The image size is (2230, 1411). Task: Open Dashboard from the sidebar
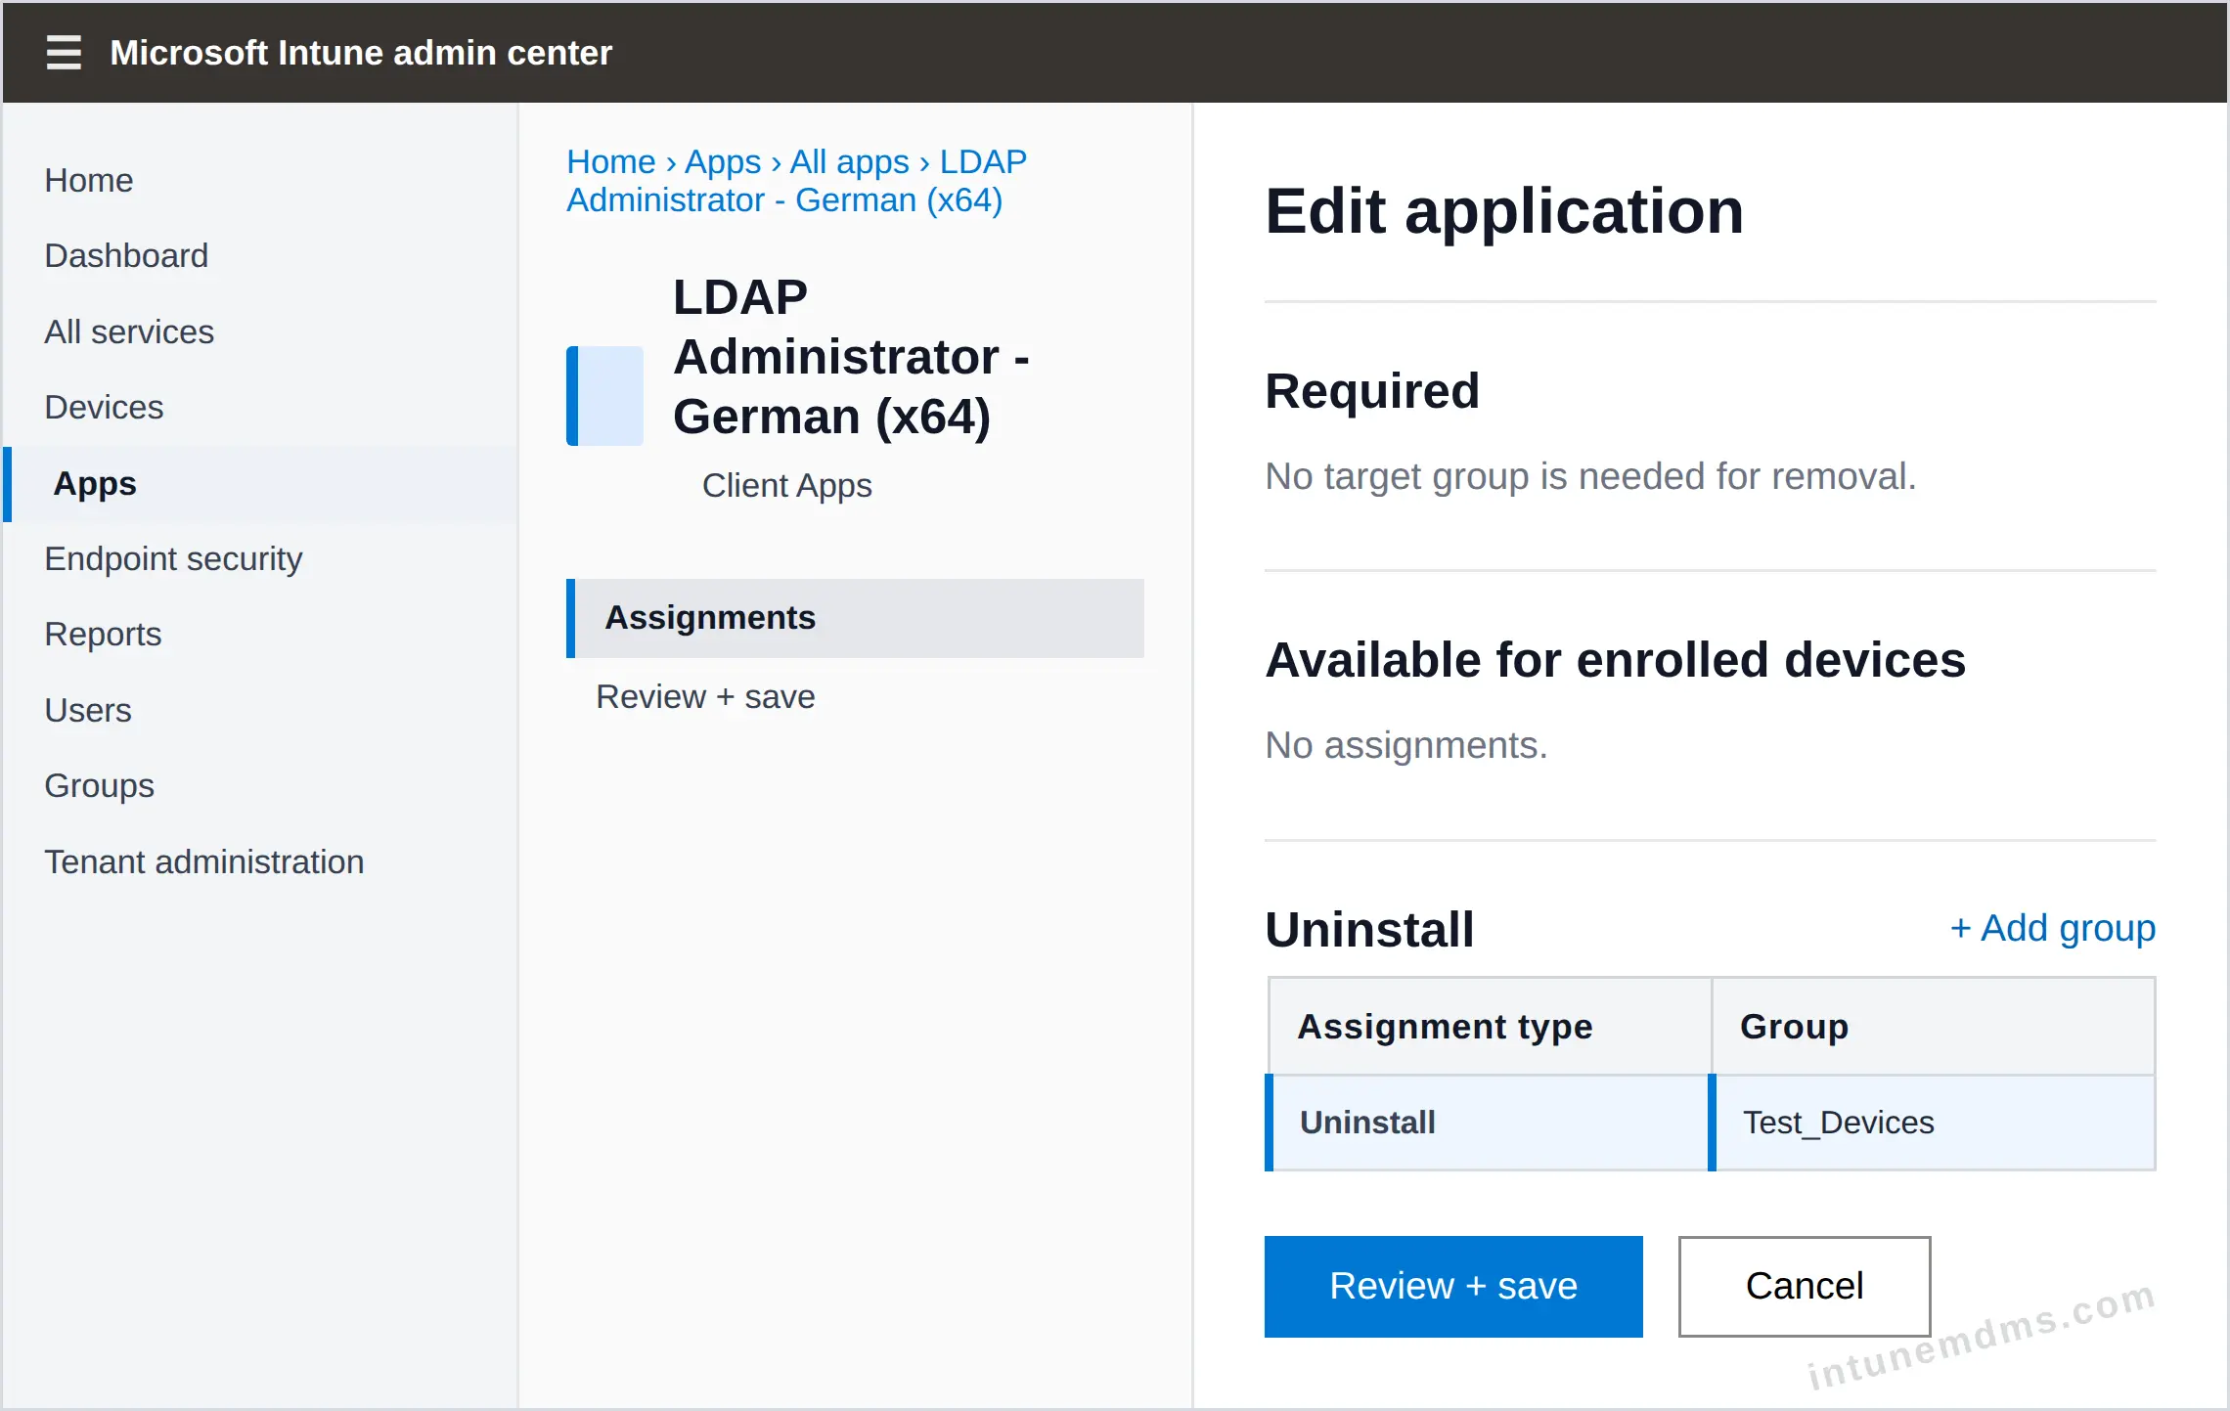[126, 256]
